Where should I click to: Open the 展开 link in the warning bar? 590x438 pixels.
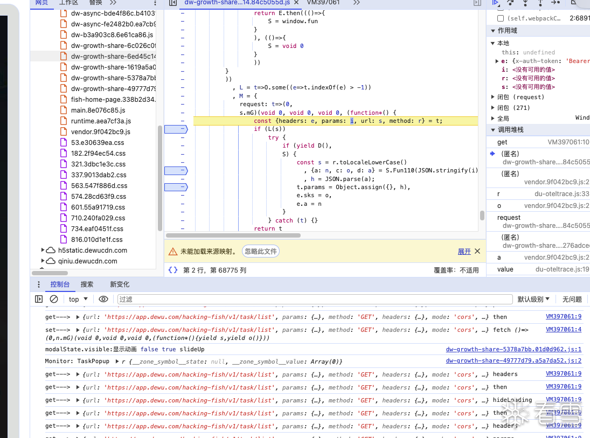click(x=464, y=252)
